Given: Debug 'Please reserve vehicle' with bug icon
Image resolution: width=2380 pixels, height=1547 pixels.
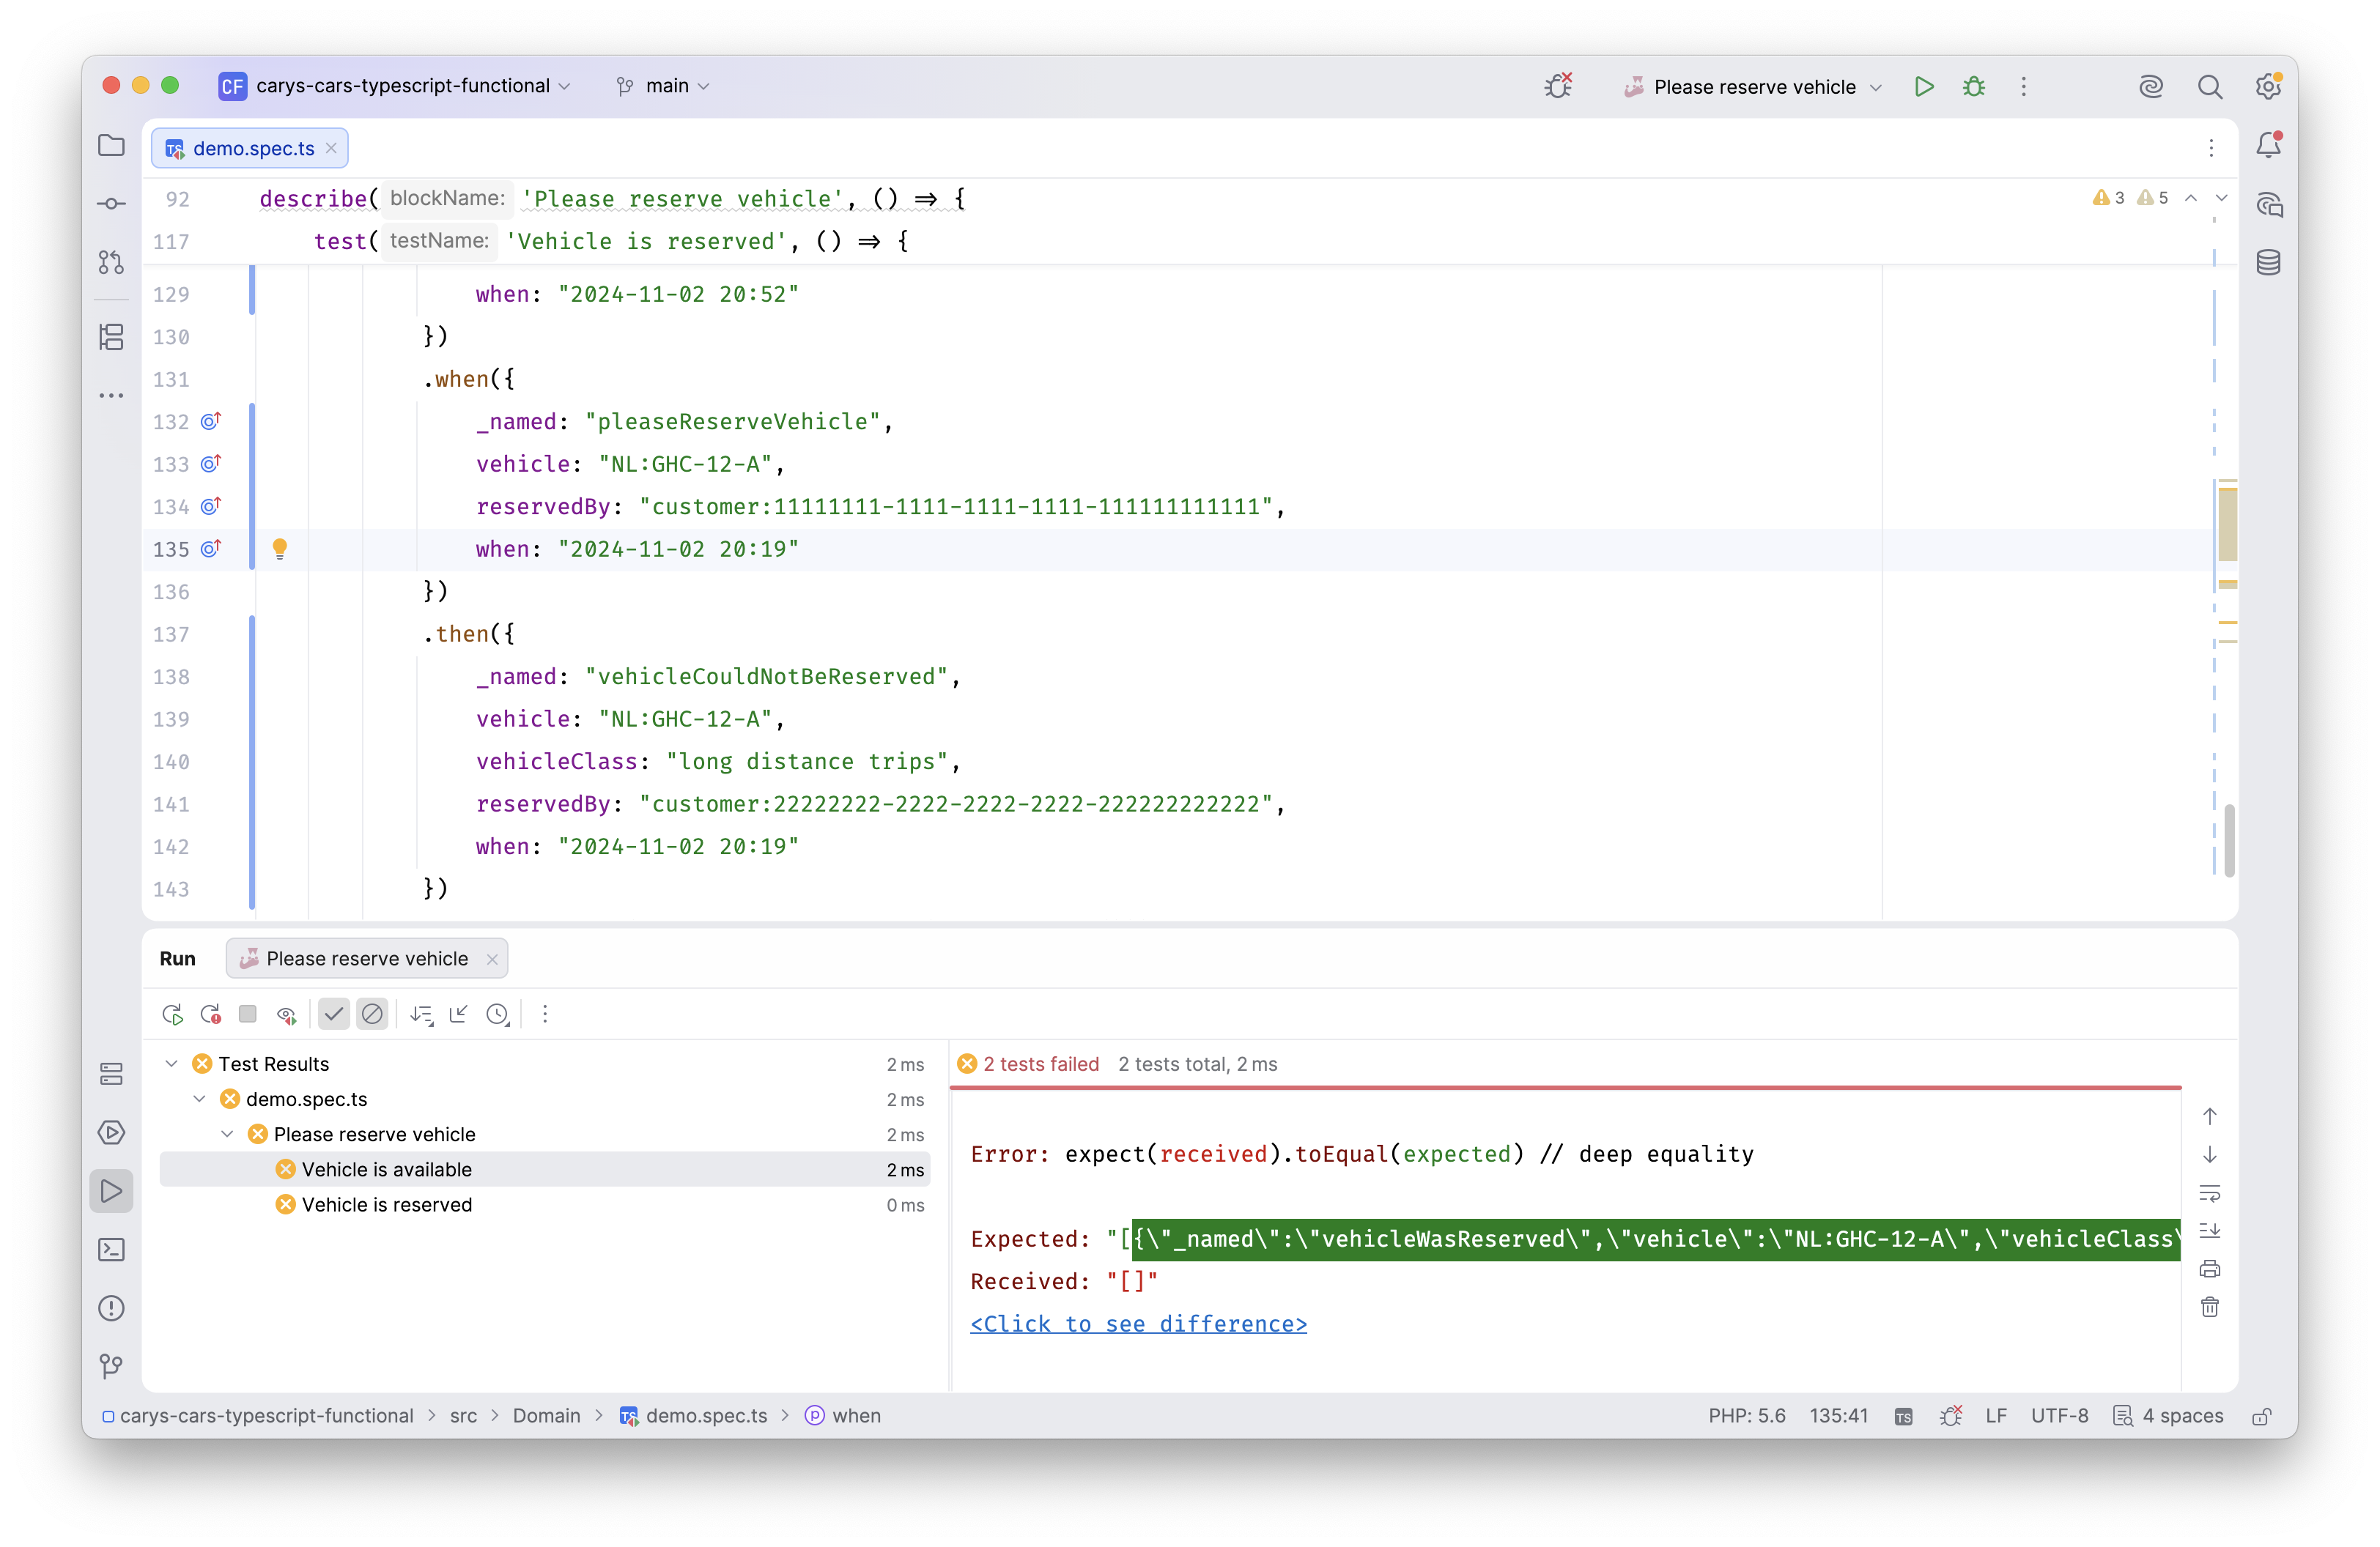Looking at the screenshot, I should click(x=1973, y=87).
